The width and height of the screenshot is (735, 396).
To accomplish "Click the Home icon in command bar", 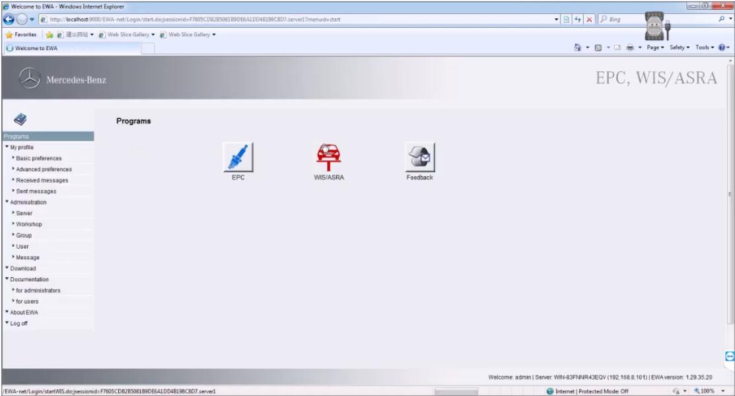I will tap(577, 48).
